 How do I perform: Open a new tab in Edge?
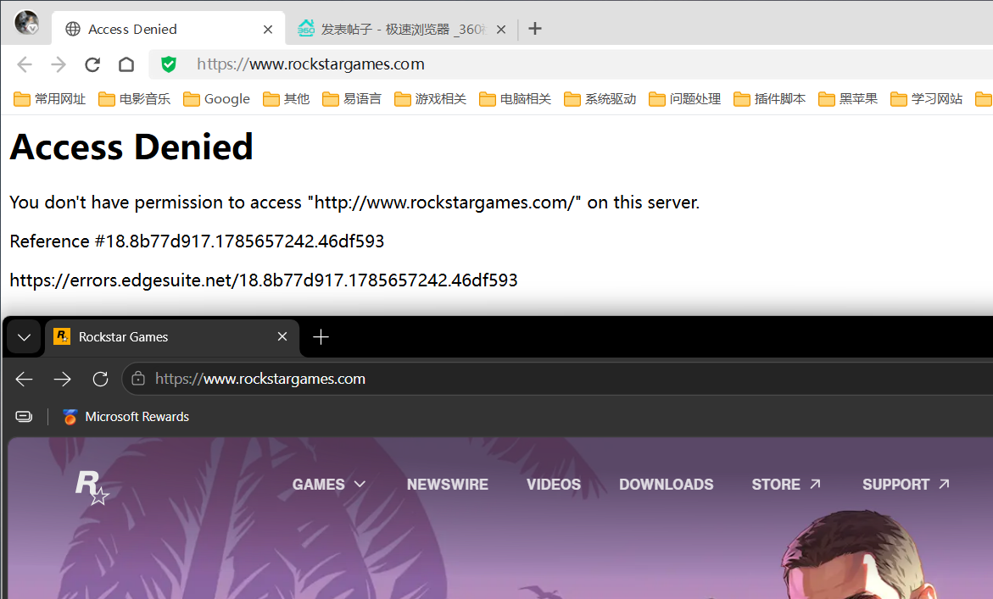point(321,337)
